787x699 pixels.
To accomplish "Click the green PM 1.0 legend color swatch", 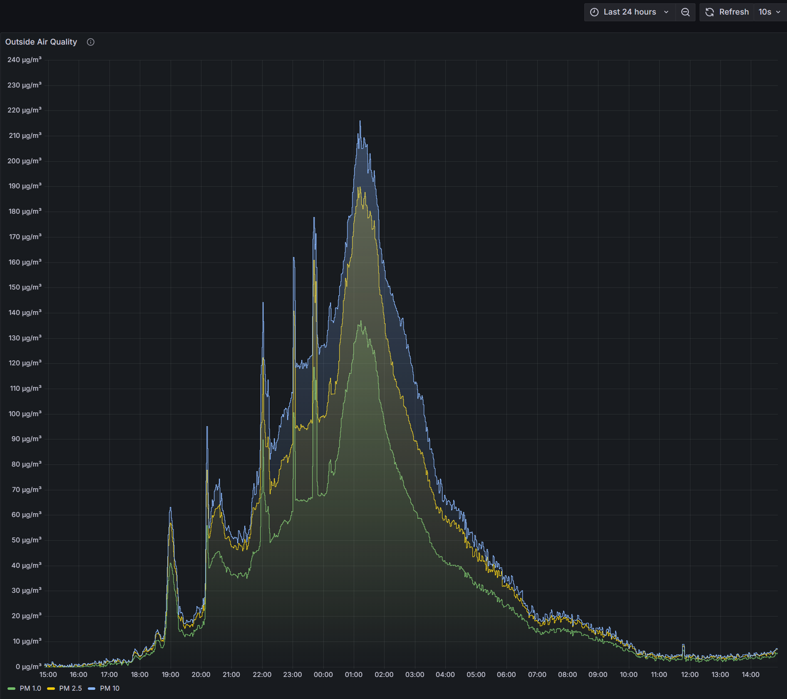I will coord(12,689).
